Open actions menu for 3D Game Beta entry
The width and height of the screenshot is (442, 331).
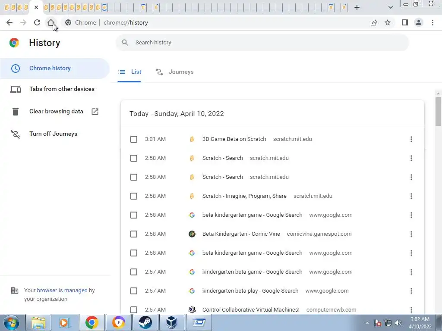pos(411,139)
